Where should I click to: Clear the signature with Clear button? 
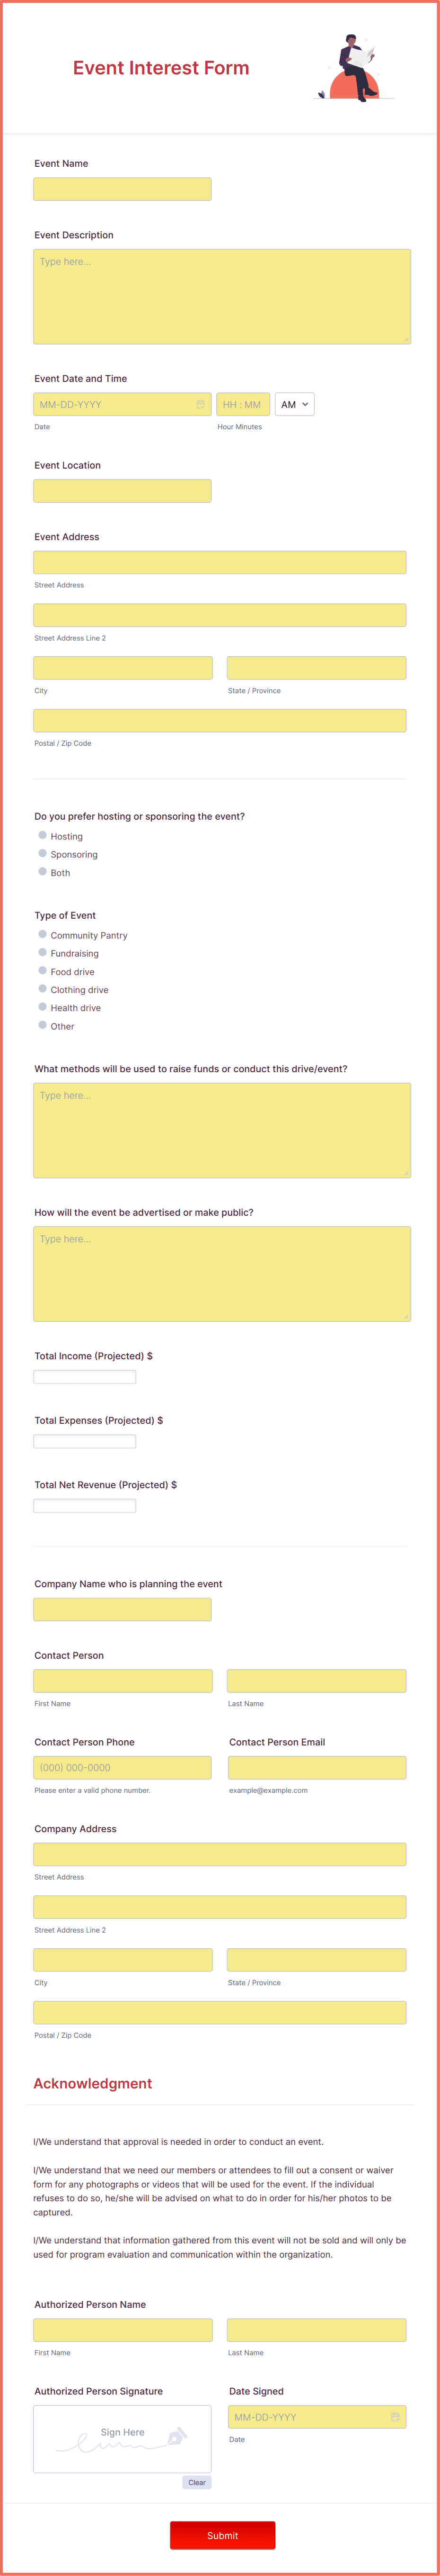pos(196,2482)
